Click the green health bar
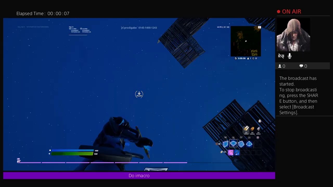Screen dimensions: 333x187 72,154
